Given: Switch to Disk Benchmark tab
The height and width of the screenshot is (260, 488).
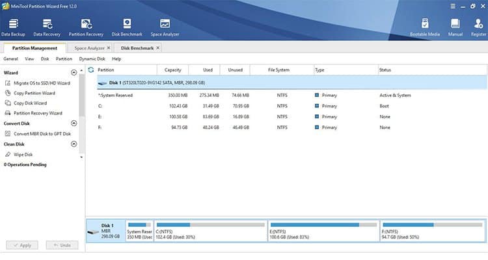Looking at the screenshot, I should 137,48.
